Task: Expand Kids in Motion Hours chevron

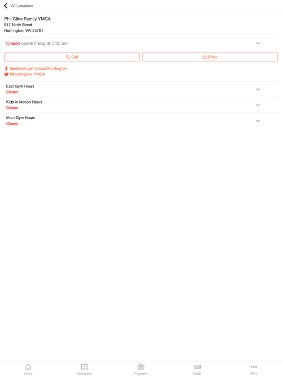Action: 258,105
